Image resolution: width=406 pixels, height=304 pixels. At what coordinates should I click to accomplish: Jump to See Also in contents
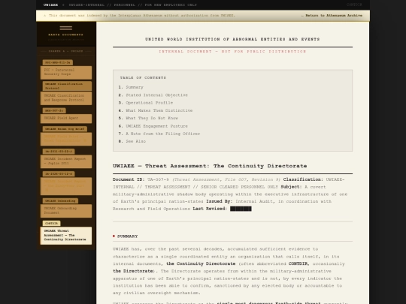(x=135, y=141)
